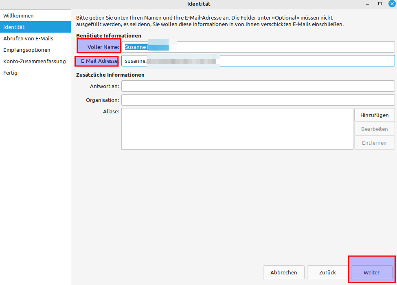The image size is (397, 285).
Task: Go back using the Zurück button
Action: tap(327, 272)
